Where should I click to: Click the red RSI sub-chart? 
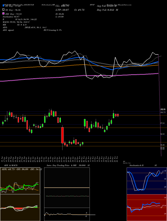pos(147,208)
